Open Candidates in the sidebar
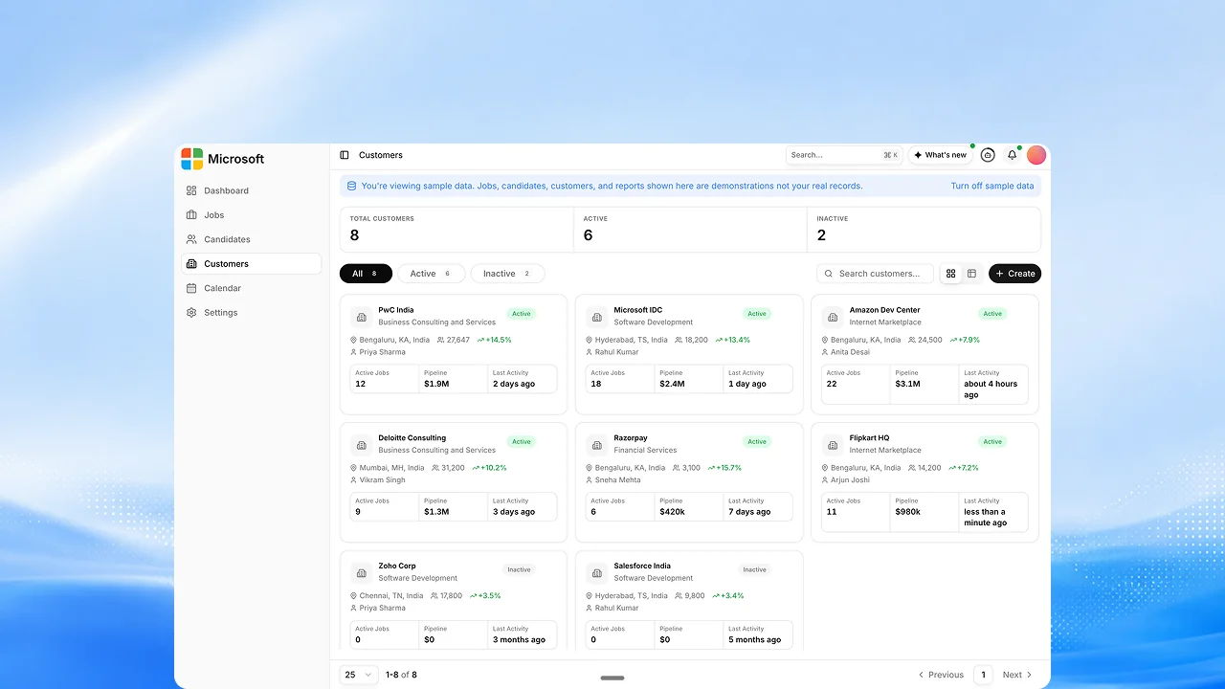The height and width of the screenshot is (689, 1225). 252,239
